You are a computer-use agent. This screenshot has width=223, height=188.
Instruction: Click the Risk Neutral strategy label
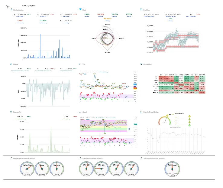click(108, 19)
